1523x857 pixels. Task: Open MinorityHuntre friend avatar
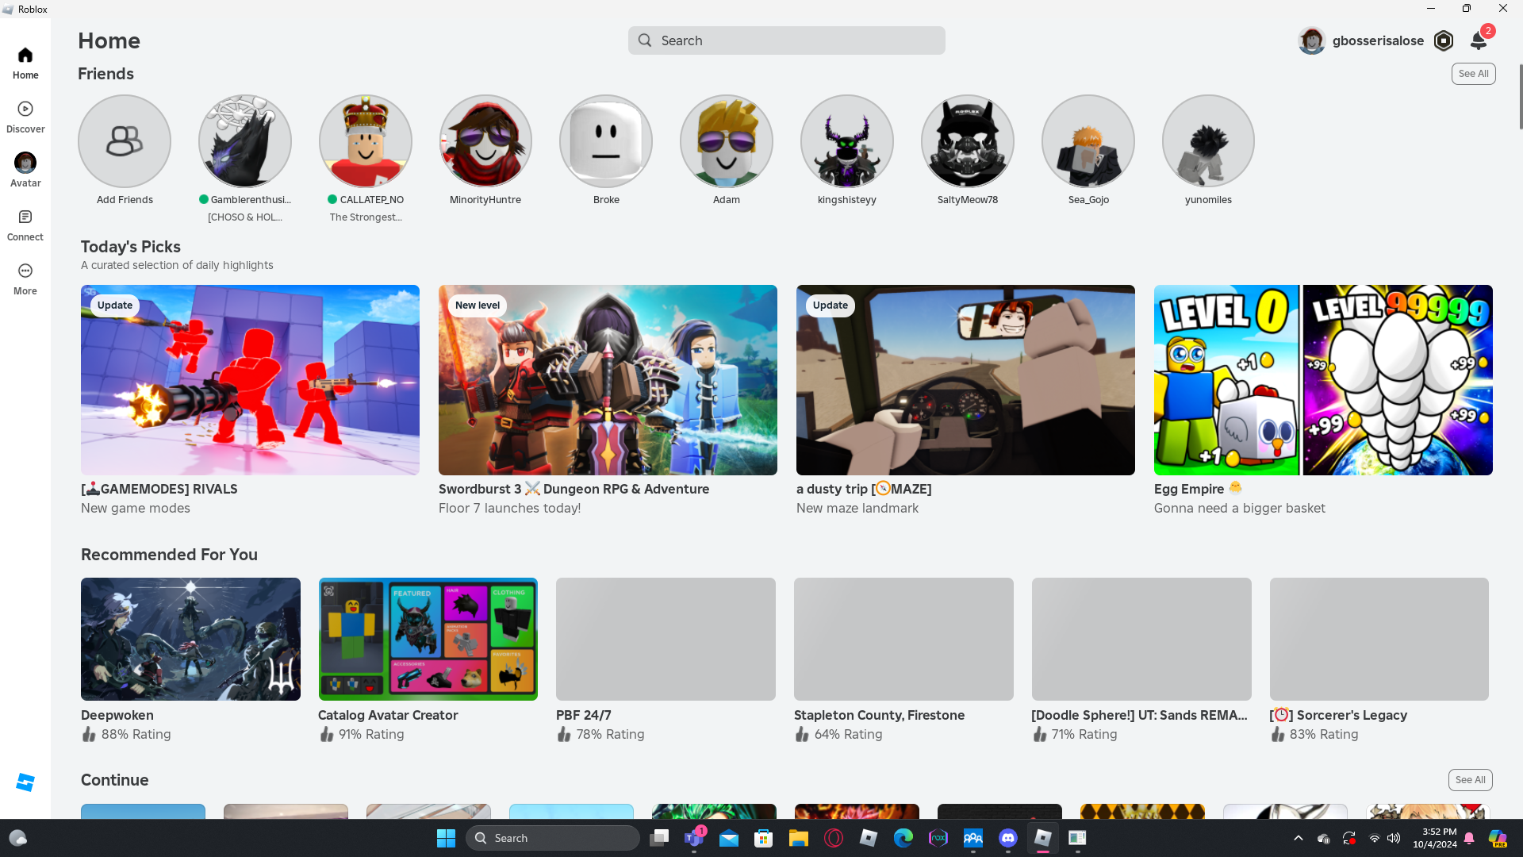click(485, 141)
